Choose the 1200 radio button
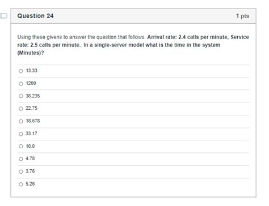The height and width of the screenshot is (206, 269). click(21, 84)
